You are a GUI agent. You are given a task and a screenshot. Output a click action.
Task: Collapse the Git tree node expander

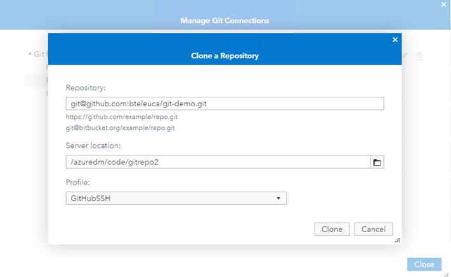coord(30,54)
